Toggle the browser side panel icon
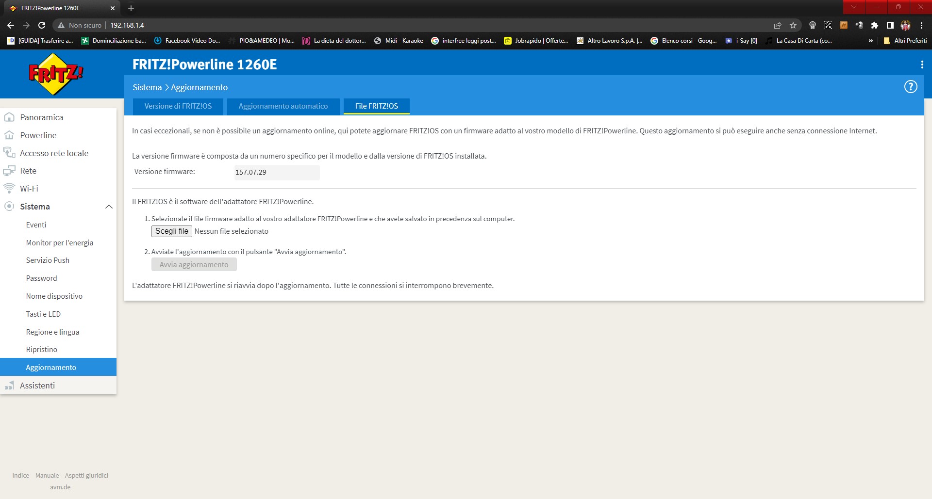The width and height of the screenshot is (932, 499). pos(890,25)
